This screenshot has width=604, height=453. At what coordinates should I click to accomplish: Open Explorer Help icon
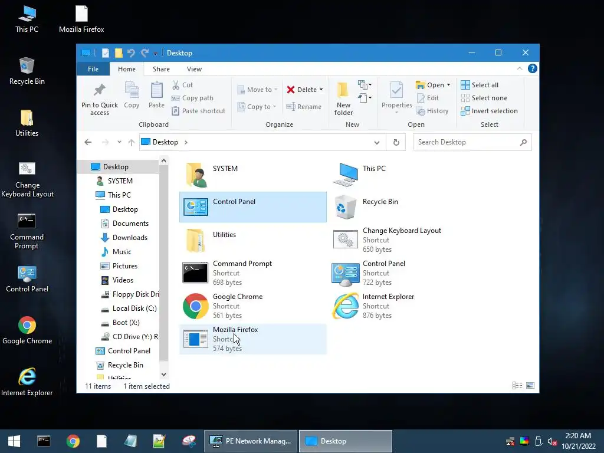coord(533,68)
